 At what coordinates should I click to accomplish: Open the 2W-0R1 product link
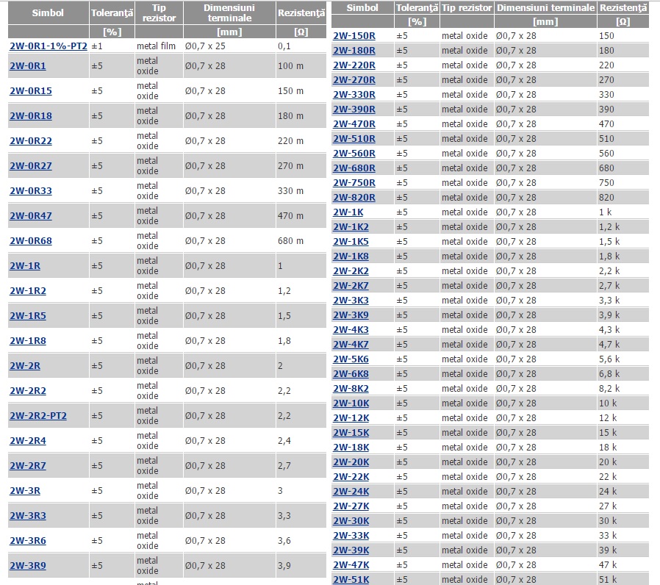28,66
